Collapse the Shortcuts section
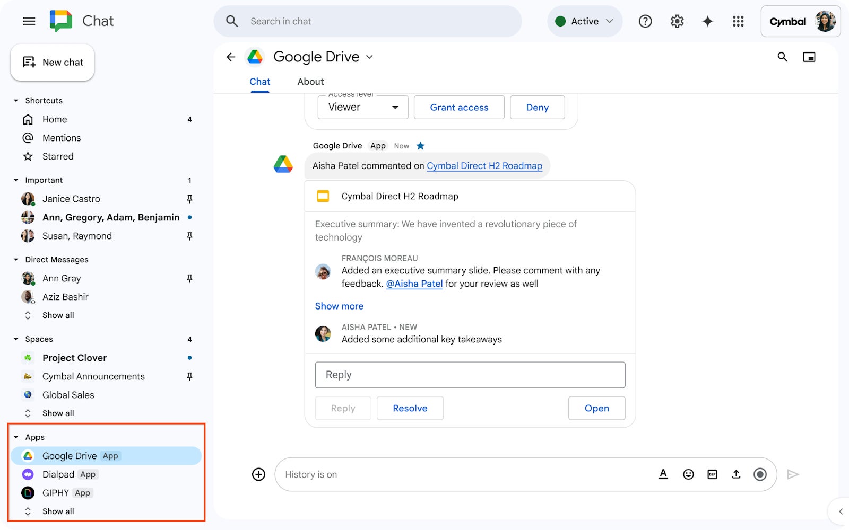The width and height of the screenshot is (849, 530). 16,101
